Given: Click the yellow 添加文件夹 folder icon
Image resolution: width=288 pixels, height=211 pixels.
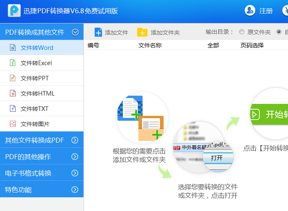Looking at the screenshot, I should point(142,32).
